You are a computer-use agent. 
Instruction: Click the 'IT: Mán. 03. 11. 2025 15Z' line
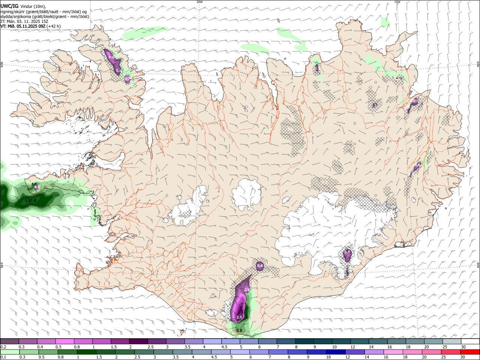[24, 21]
